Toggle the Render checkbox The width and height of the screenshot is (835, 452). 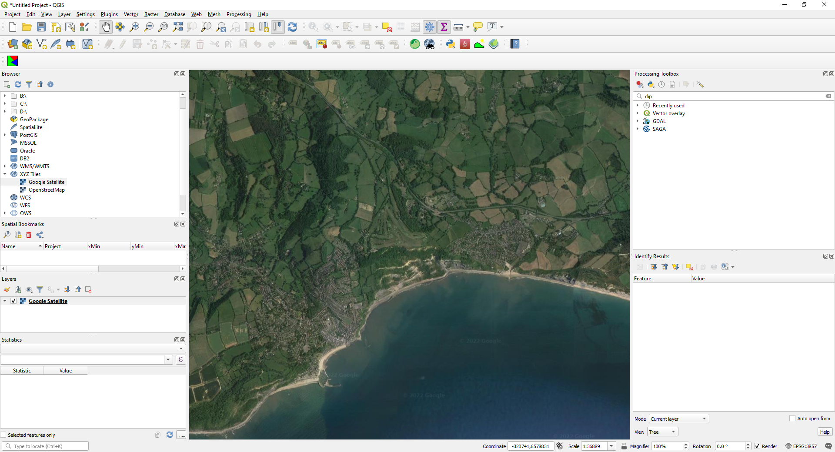coord(757,446)
